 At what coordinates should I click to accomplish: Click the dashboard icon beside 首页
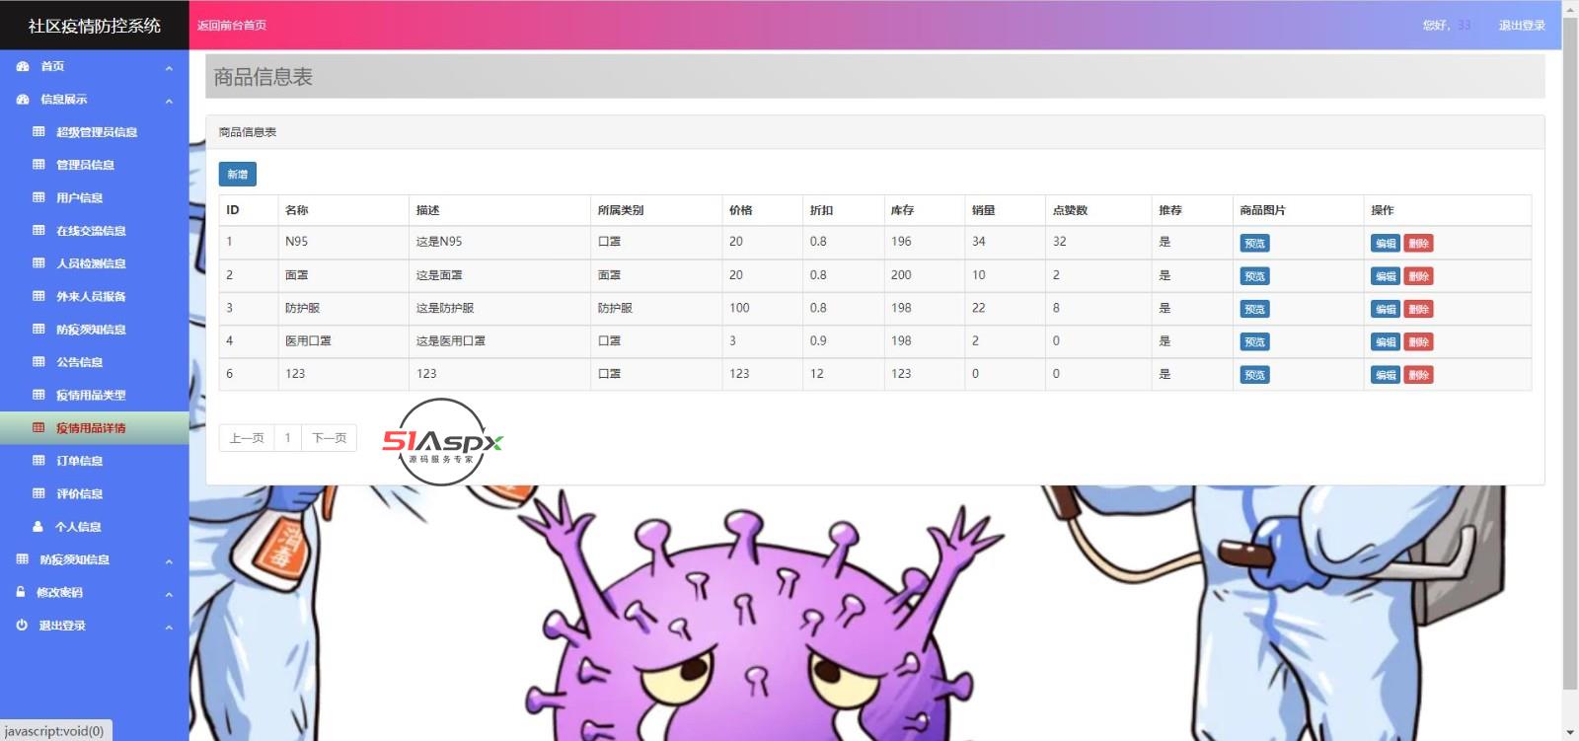[x=23, y=66]
